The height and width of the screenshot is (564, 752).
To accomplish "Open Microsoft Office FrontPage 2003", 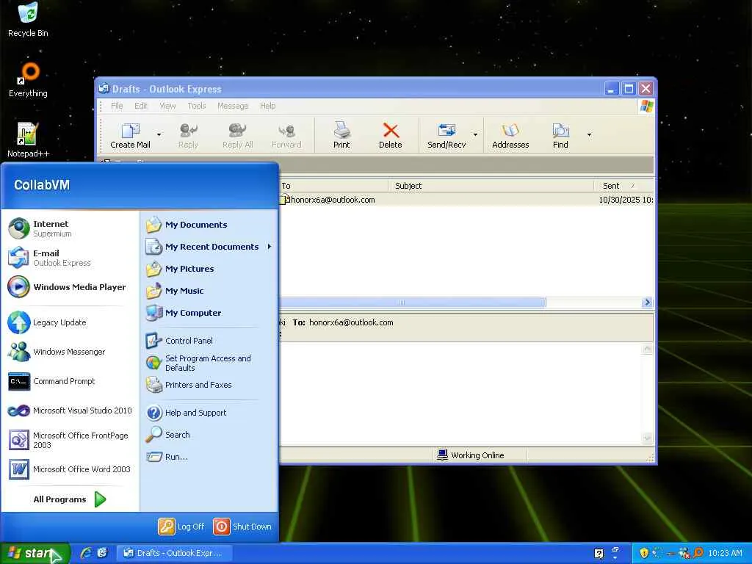I will (70, 440).
